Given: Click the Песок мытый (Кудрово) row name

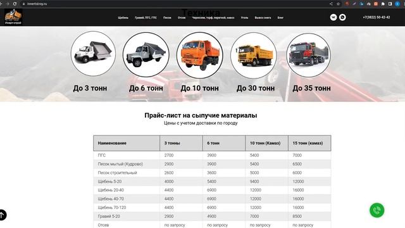Looking at the screenshot, I should 120,164.
